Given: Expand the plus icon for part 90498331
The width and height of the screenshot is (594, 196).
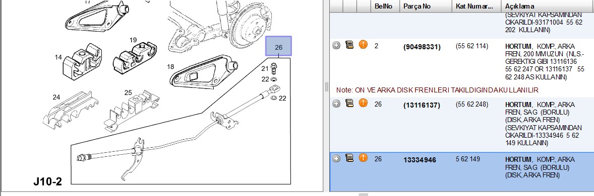Looking at the screenshot, I should pyautogui.click(x=336, y=45).
